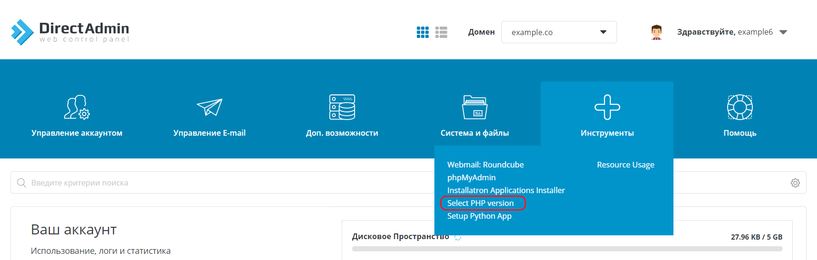Open the domain selector dropdown

558,32
